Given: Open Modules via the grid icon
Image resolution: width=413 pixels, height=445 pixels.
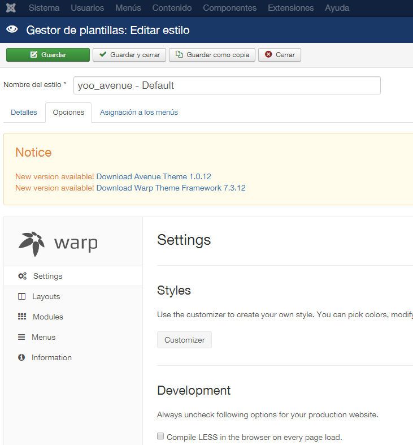Looking at the screenshot, I should coord(22,317).
